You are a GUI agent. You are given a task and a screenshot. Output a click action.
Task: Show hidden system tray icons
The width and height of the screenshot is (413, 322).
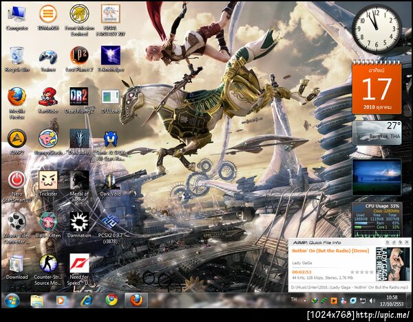point(305,301)
